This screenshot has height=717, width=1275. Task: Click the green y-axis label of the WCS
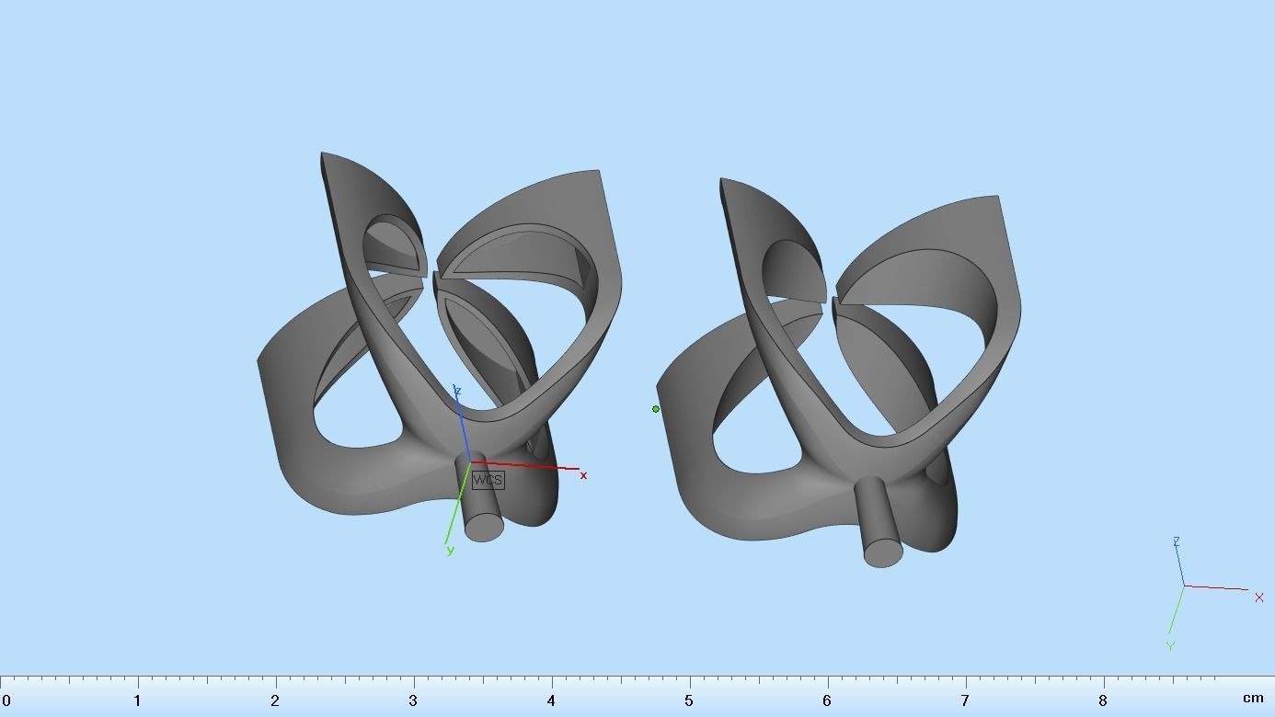450,550
